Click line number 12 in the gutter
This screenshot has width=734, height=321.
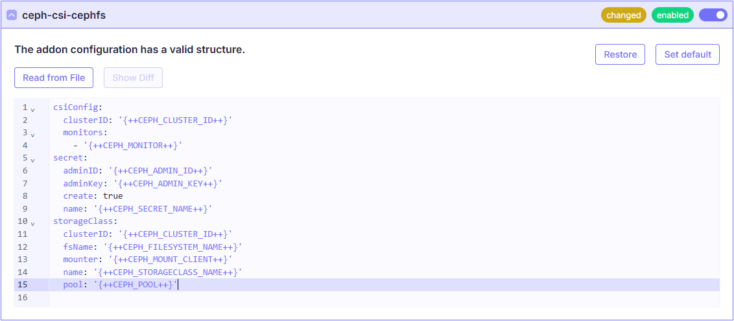point(23,247)
